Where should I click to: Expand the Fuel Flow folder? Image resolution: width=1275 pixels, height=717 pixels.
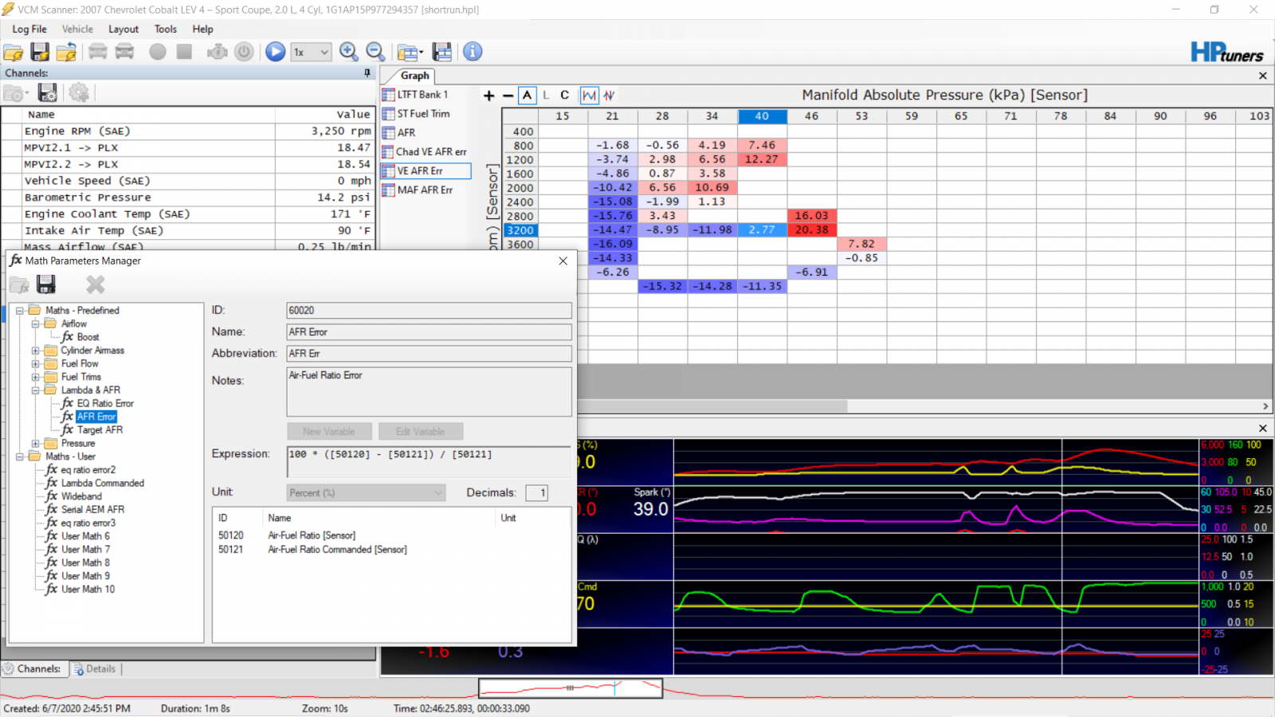click(35, 364)
